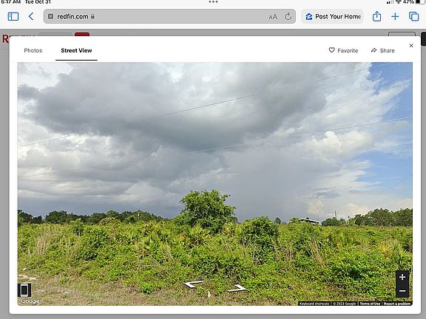
Task: Open the AA reader text options
Action: tap(273, 17)
